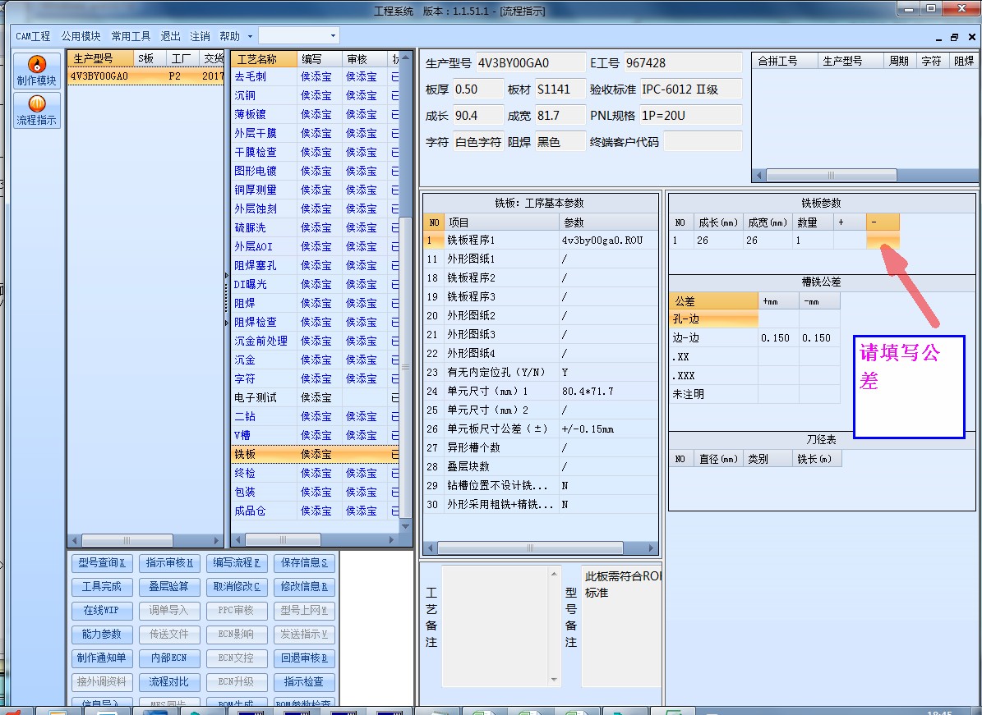The height and width of the screenshot is (715, 982).
Task: Click the 未注明 tolerance row
Action: [754, 394]
